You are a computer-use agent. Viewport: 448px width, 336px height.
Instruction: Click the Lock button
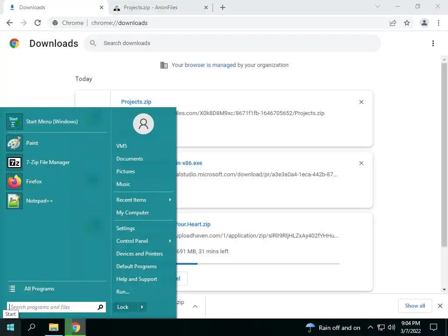tap(126, 307)
